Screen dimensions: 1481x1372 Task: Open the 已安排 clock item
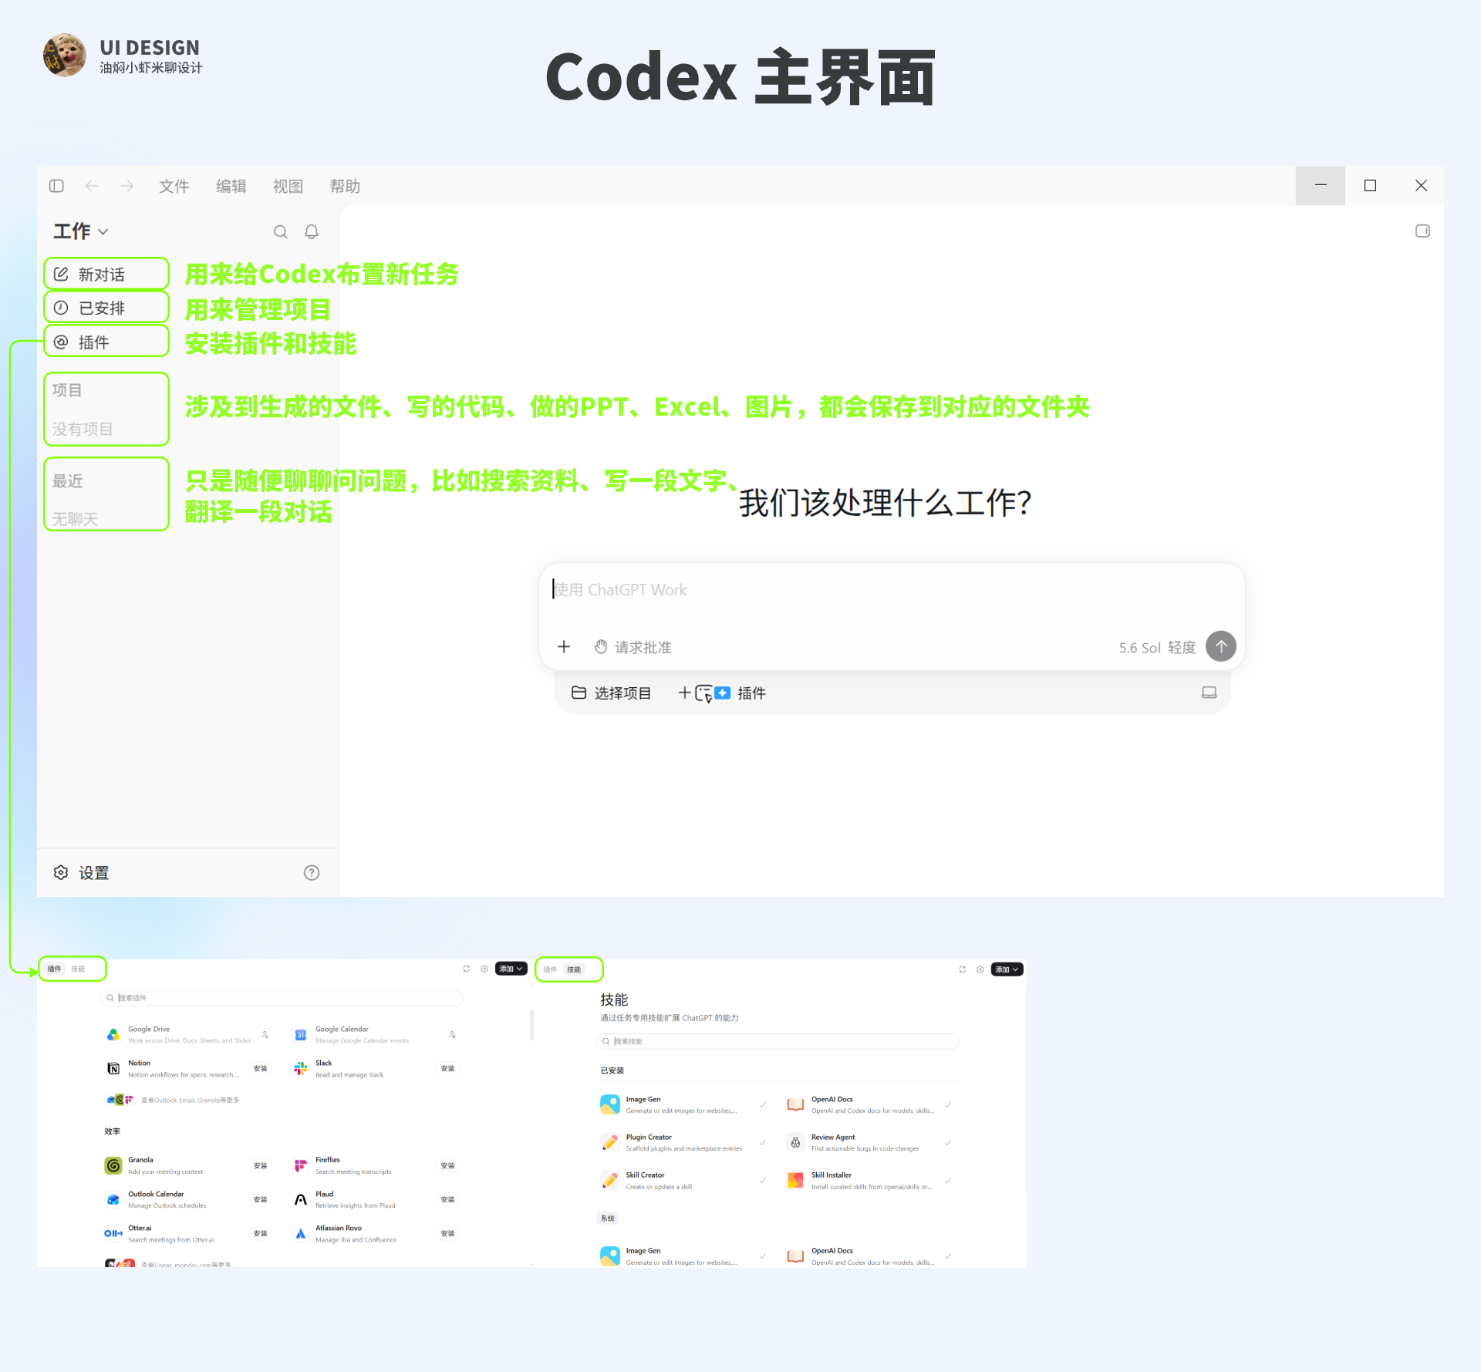(x=106, y=308)
